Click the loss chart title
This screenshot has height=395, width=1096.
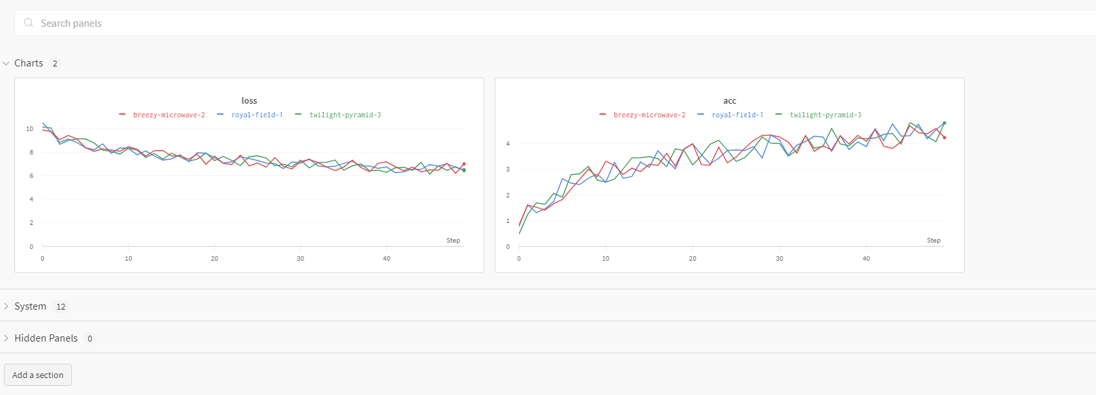click(249, 100)
